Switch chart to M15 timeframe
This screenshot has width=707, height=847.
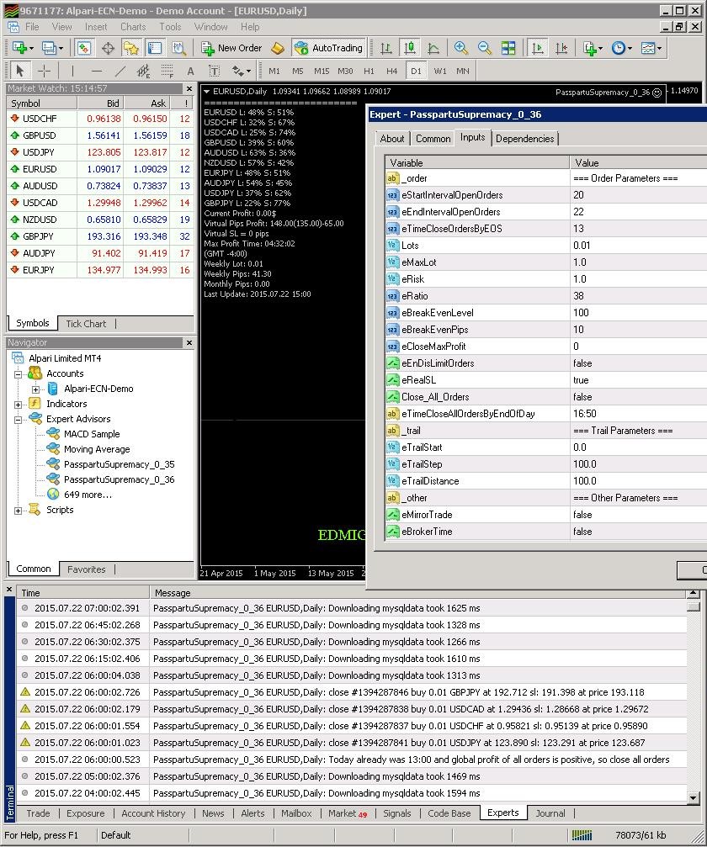(x=322, y=71)
